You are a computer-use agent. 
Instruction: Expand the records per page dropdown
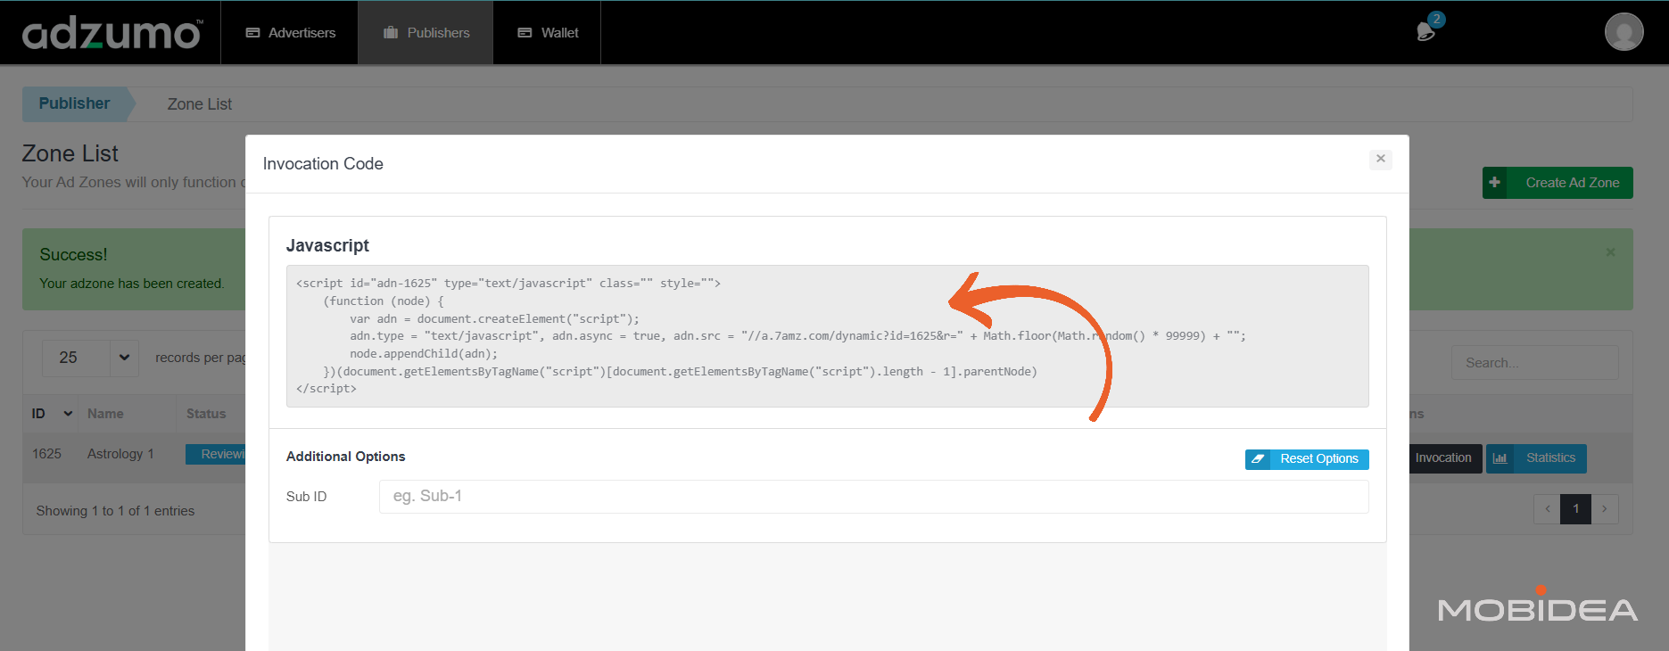pos(124,358)
